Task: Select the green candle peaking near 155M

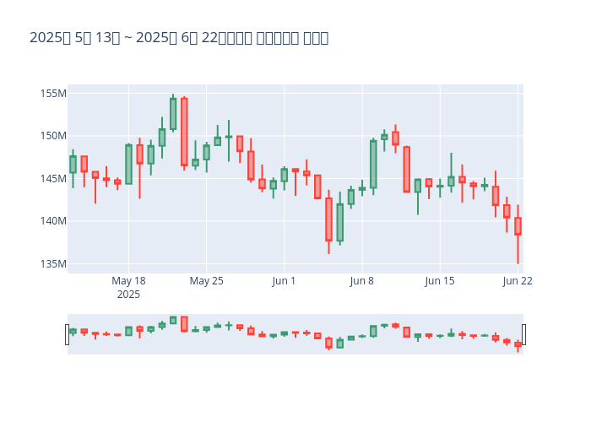Action: tap(173, 113)
